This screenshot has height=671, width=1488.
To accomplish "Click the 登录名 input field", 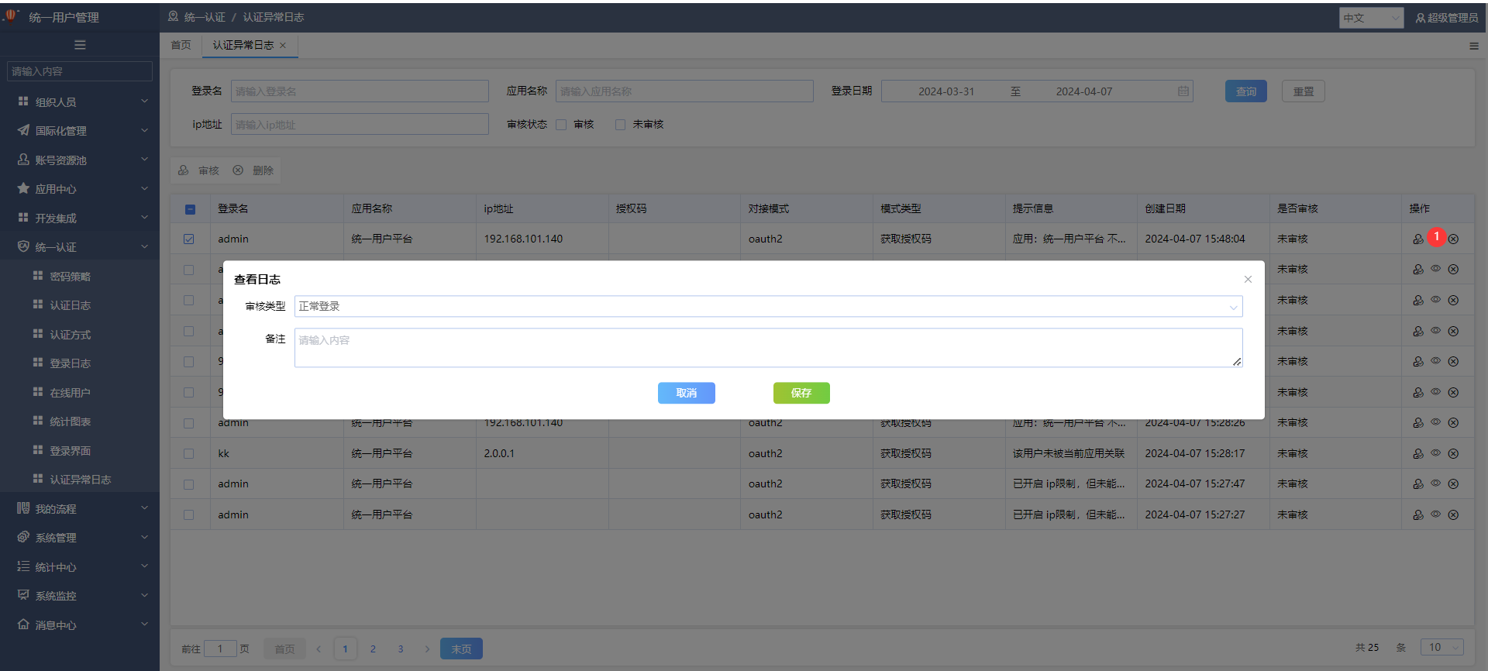I will tap(360, 91).
